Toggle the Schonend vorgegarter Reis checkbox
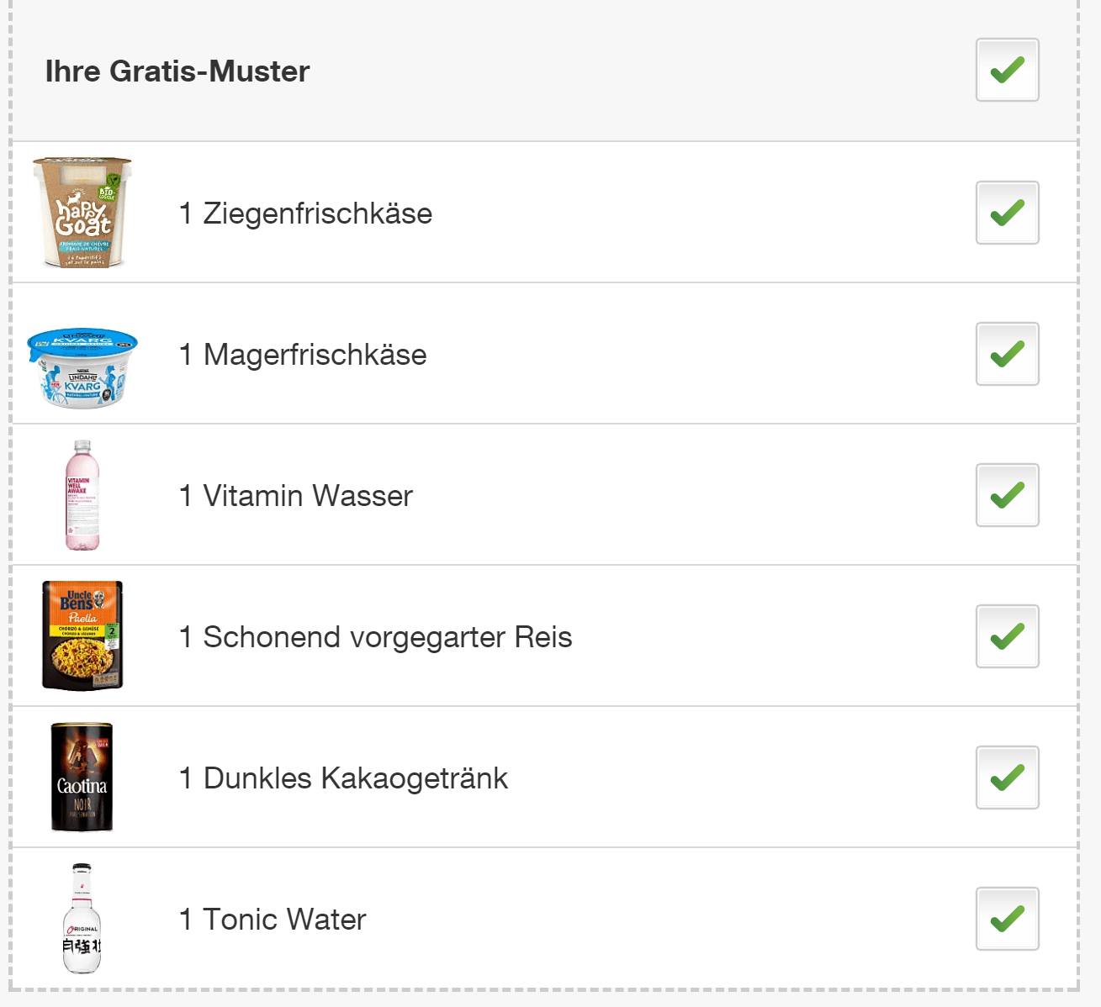Screen dimensions: 1101x1007 coord(1007,636)
